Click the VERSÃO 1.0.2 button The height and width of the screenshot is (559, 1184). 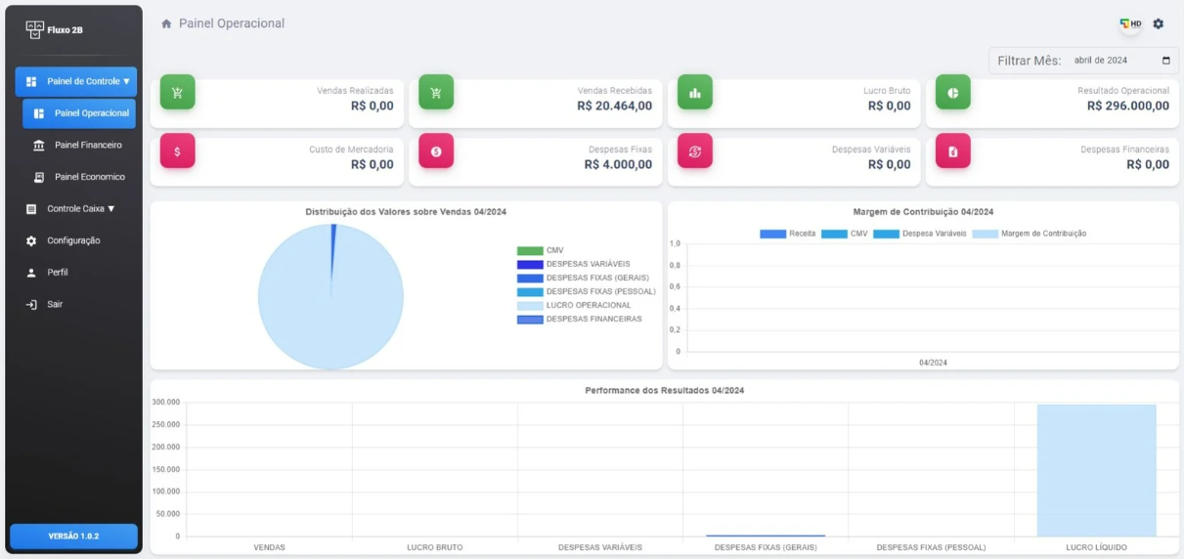pos(73,537)
